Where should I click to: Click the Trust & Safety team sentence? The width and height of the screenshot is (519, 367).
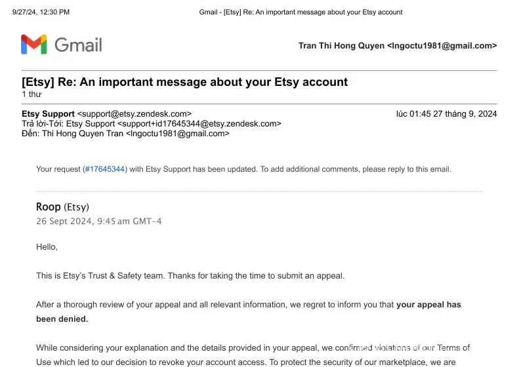click(190, 276)
